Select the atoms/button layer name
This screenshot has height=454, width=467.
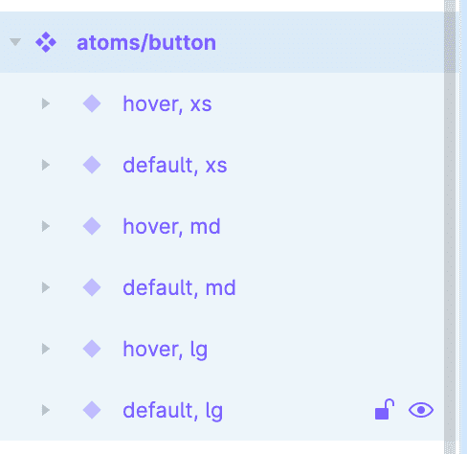point(146,43)
